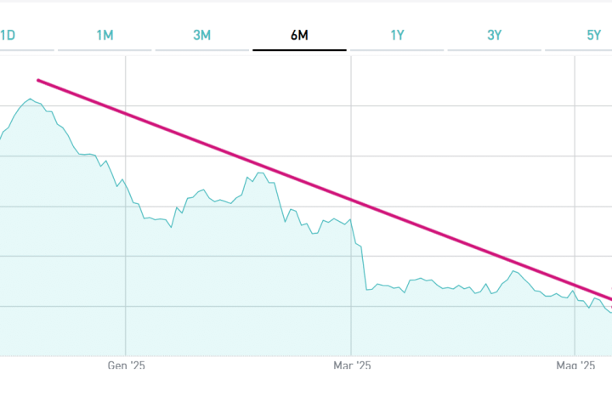Click the black underline beneath the 6M tab
This screenshot has width=612, height=408.
tap(299, 50)
